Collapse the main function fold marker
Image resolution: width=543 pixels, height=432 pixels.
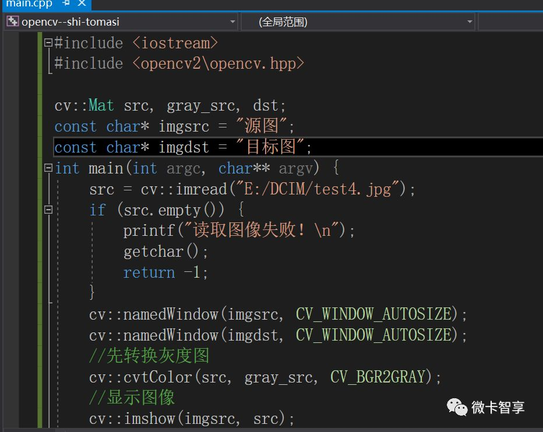coord(49,168)
